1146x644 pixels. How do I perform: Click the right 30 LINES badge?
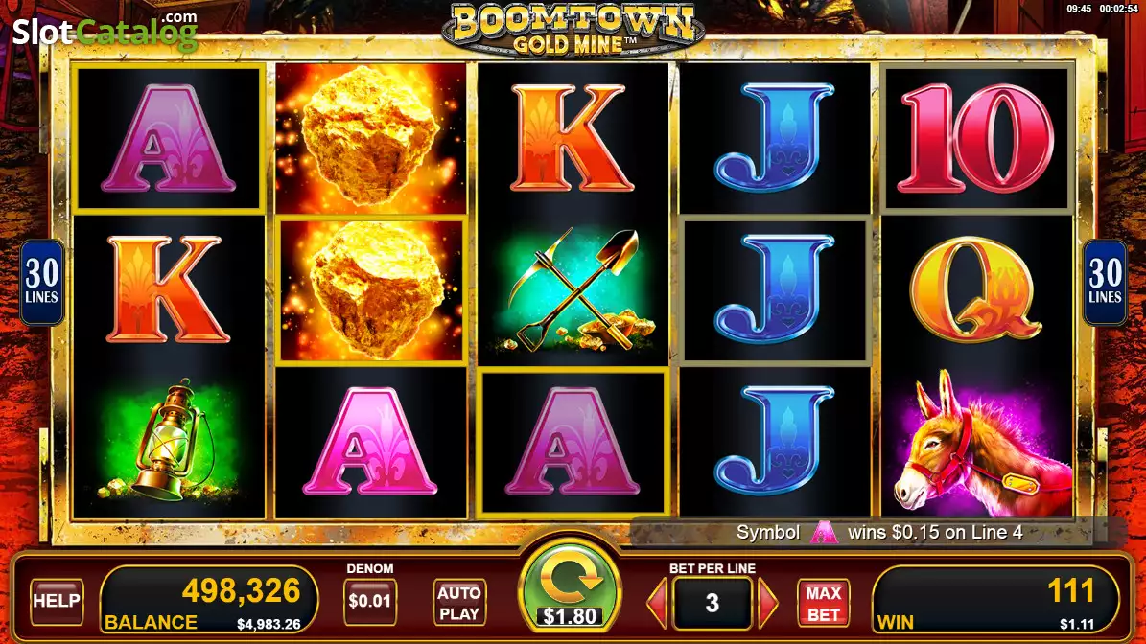click(1105, 282)
